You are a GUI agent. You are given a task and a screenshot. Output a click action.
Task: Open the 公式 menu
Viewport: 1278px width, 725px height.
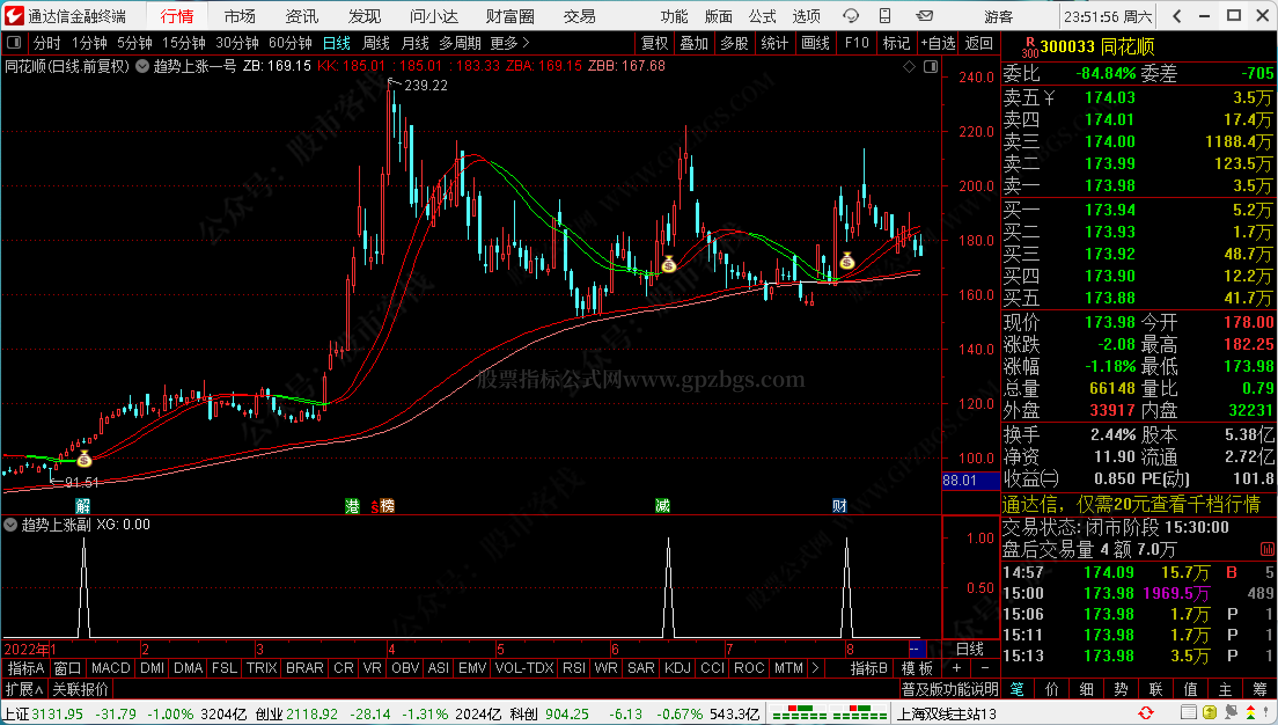point(762,16)
